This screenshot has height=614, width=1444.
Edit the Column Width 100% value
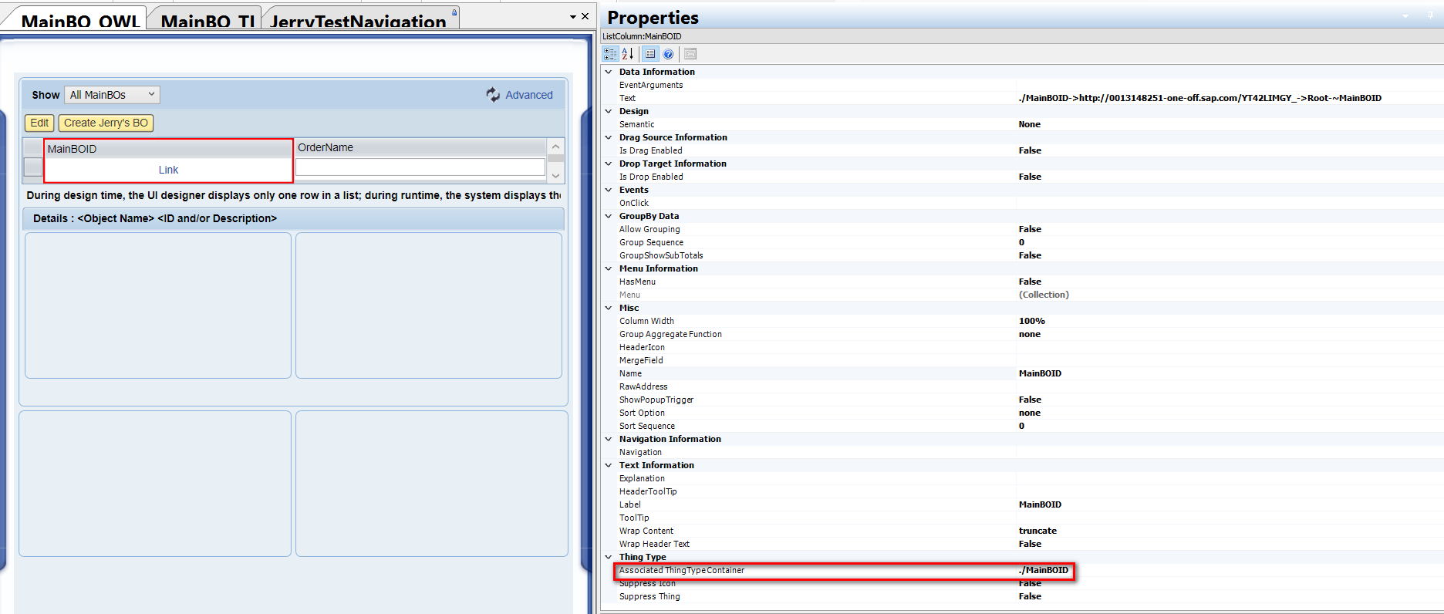[x=1032, y=321]
